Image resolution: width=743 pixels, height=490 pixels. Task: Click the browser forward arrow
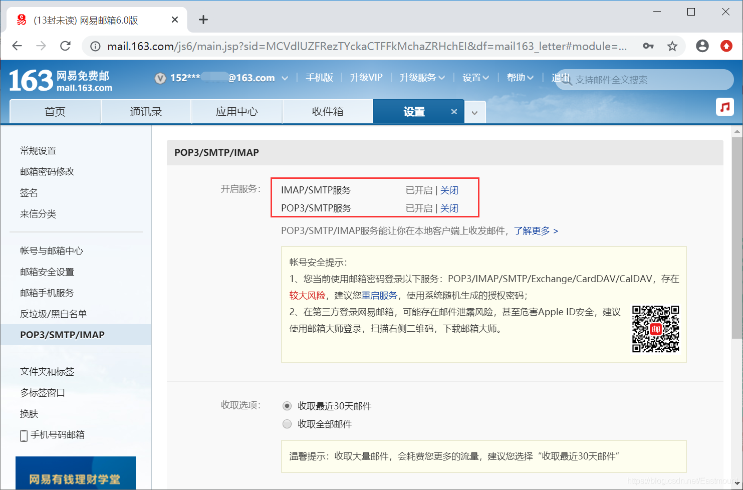point(41,46)
